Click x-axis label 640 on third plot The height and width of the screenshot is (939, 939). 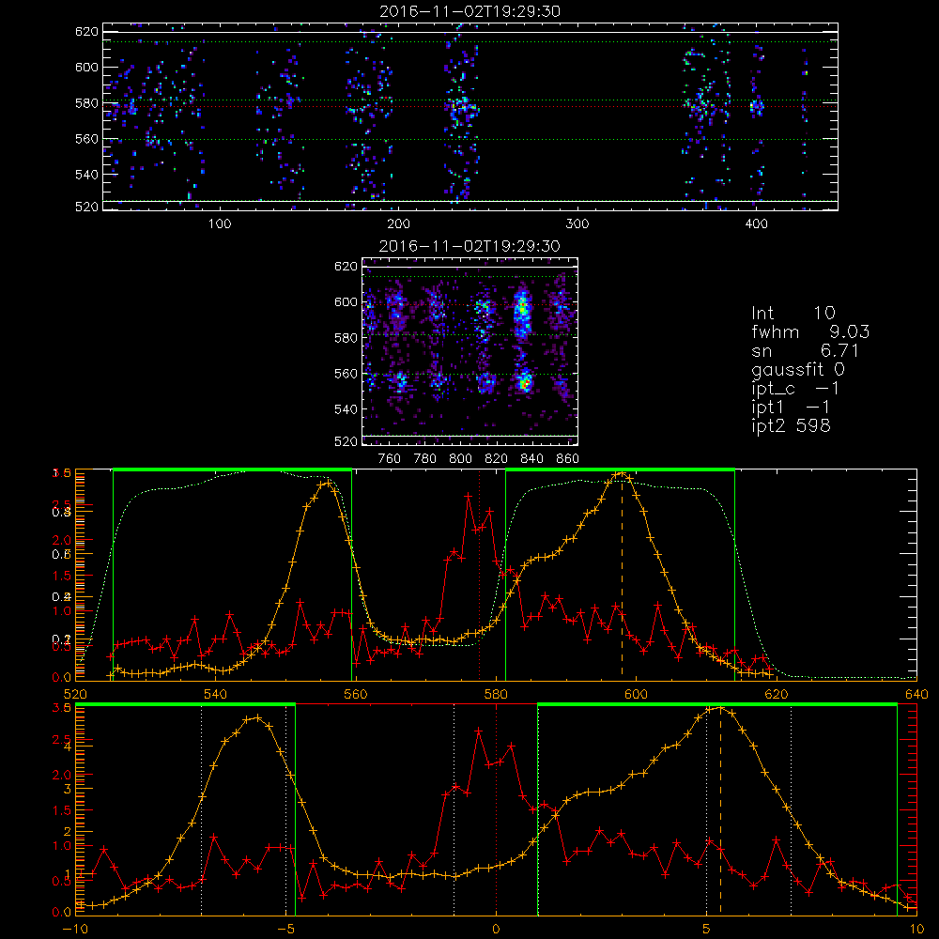916,695
